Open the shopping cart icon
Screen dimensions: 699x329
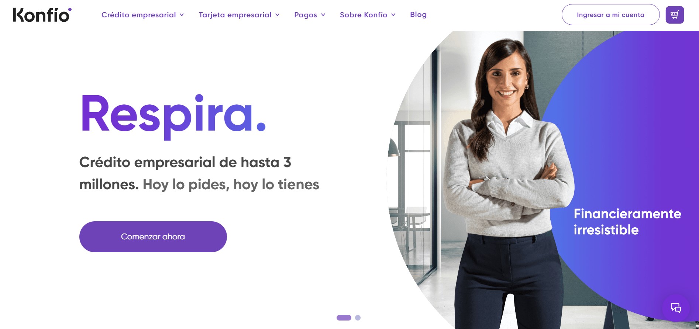tap(675, 15)
